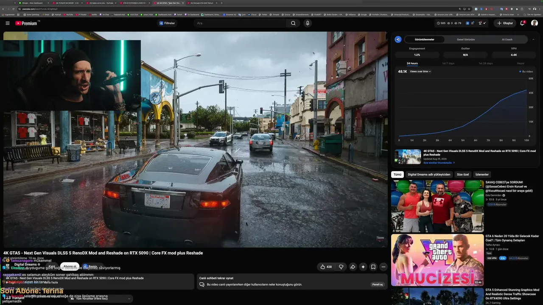543x305 pixels.
Task: Open the vidIQ icon in header toolbar
Action: [x=467, y=23]
